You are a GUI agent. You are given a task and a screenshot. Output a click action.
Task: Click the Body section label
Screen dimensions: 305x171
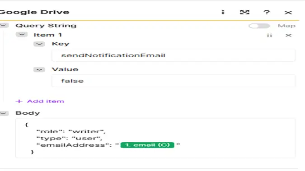[x=28, y=113]
